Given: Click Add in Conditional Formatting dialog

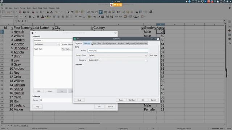Looking at the screenshot, I should [x=38, y=91].
